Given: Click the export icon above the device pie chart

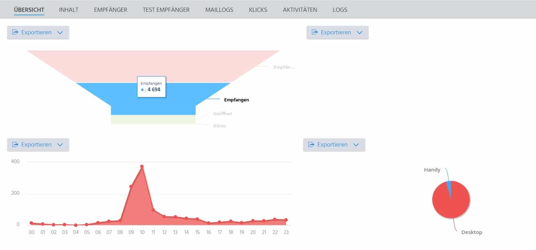Looking at the screenshot, I should (x=311, y=144).
